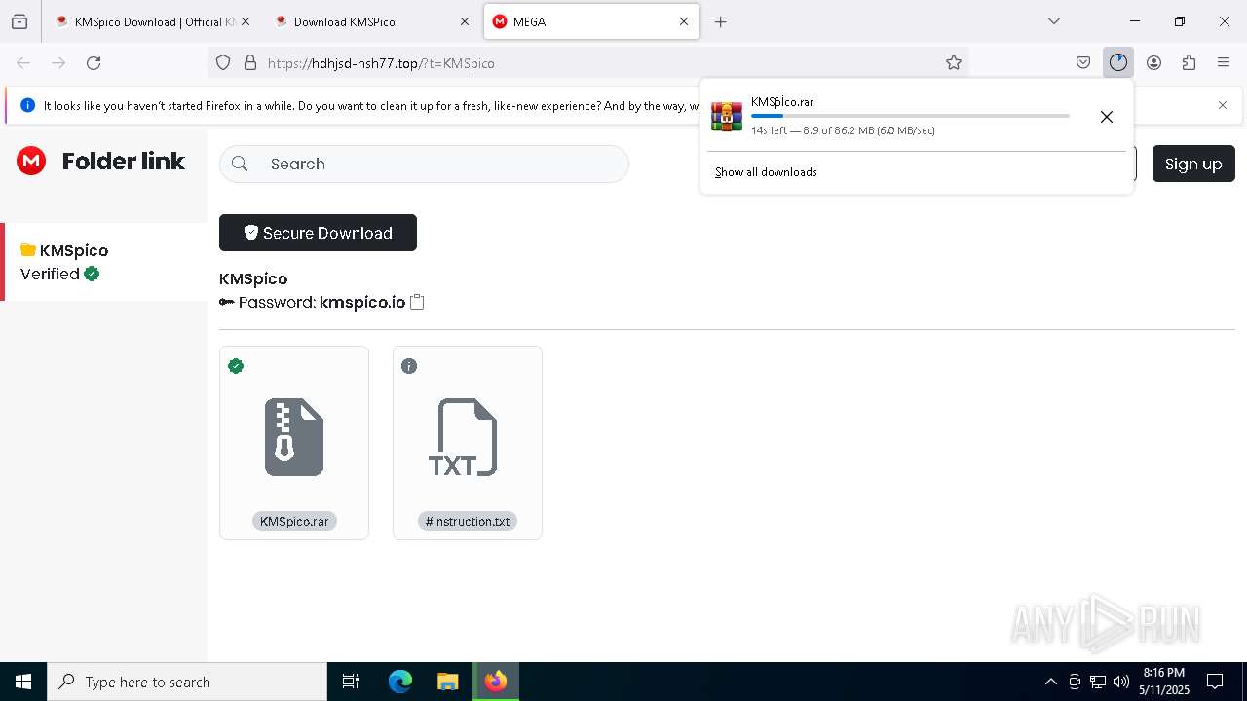Click info badge on #Instruction.txt

pyautogui.click(x=409, y=366)
